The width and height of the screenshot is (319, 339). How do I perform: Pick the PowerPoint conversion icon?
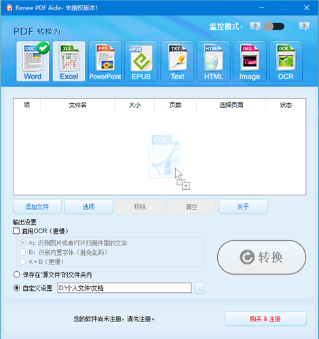105,61
